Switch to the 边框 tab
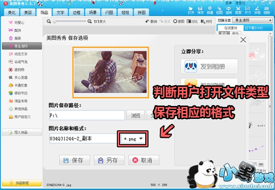 click(x=77, y=12)
